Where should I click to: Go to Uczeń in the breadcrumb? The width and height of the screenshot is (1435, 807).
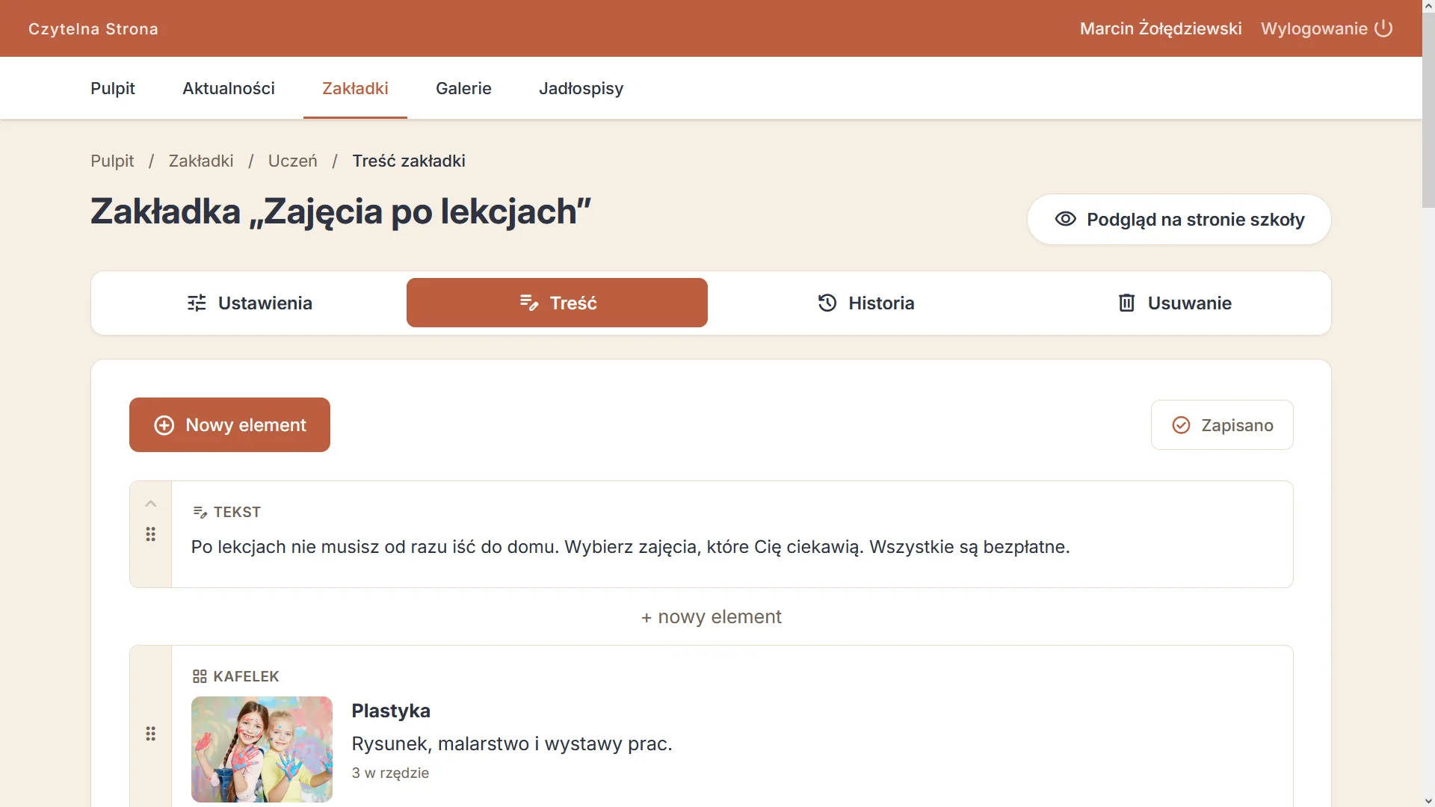click(293, 161)
